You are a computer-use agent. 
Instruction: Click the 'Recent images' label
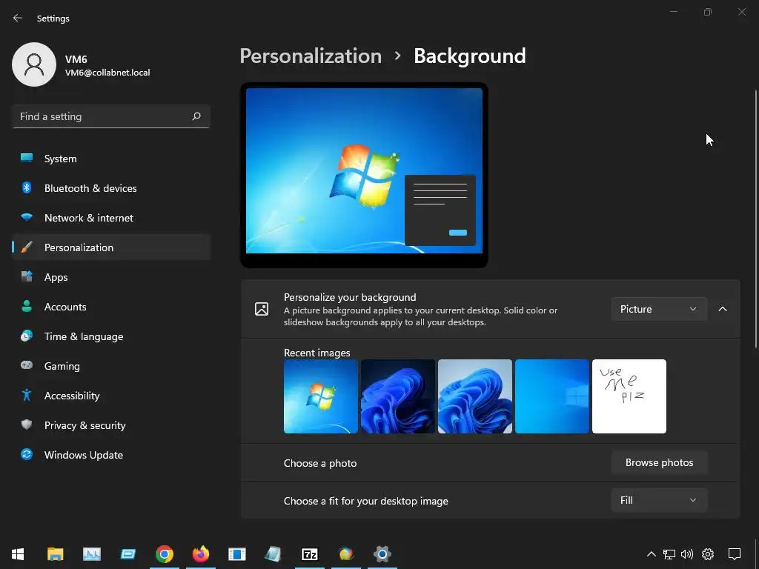pos(317,353)
